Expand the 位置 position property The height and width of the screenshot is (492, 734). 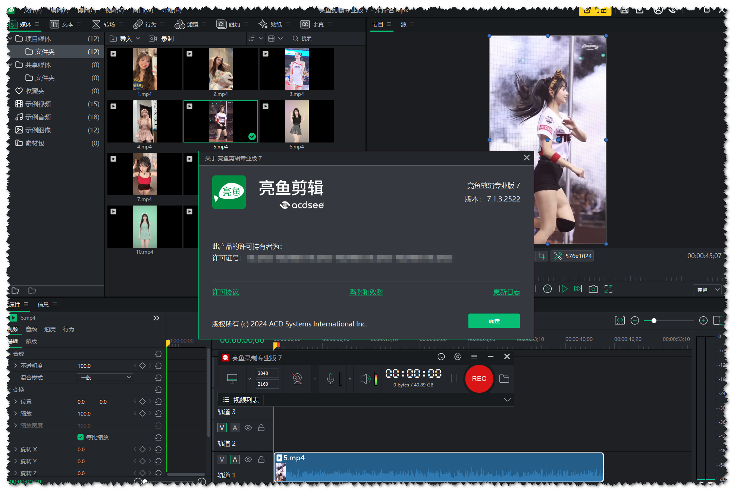[x=15, y=401]
